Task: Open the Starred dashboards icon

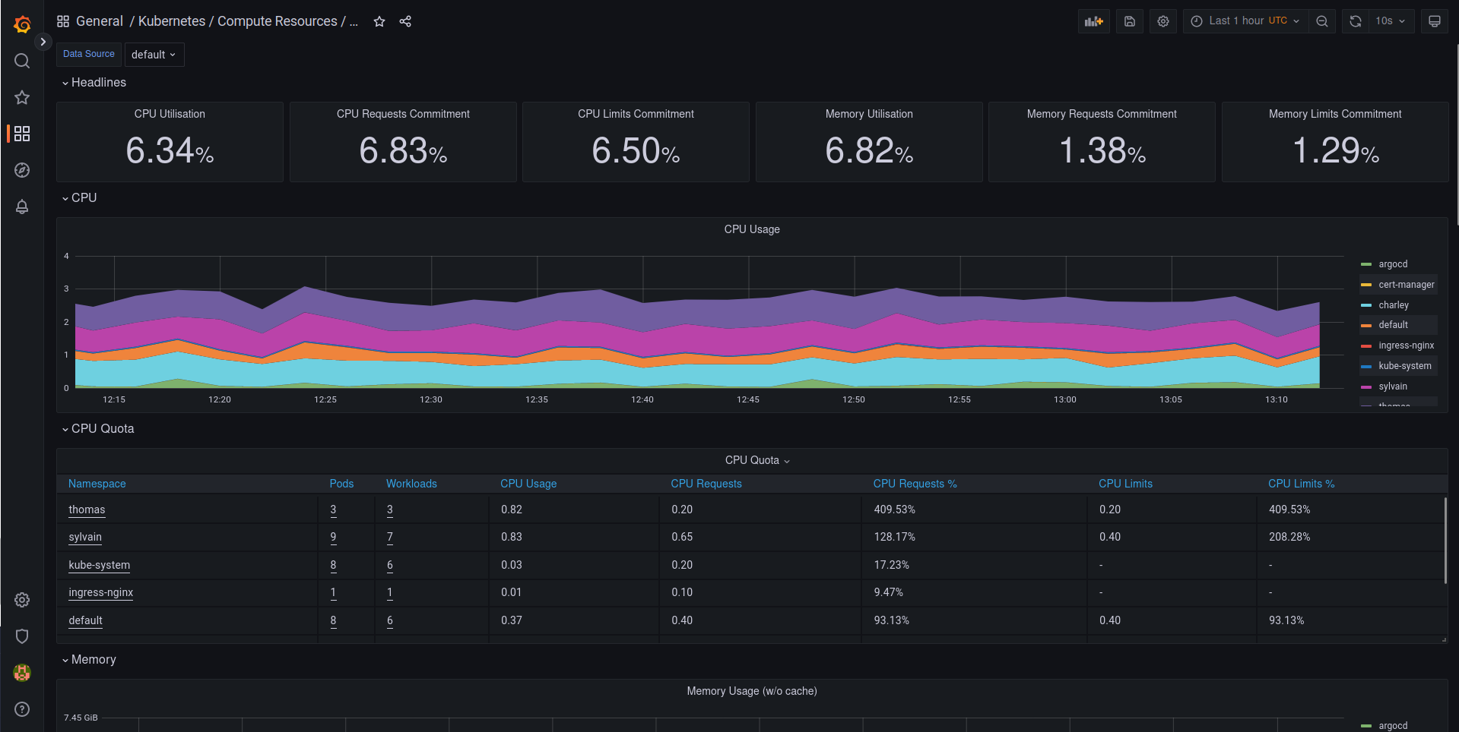Action: point(22,97)
